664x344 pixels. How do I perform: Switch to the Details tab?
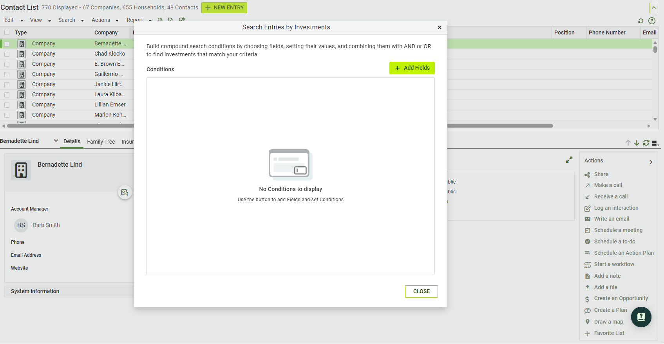72,141
